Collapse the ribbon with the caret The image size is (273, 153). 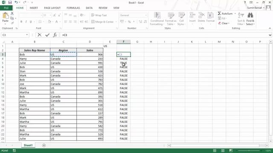point(270,28)
